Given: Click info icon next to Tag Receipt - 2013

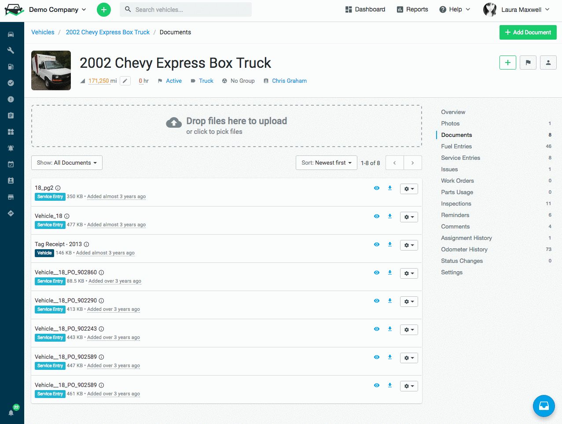Looking at the screenshot, I should (x=86, y=244).
